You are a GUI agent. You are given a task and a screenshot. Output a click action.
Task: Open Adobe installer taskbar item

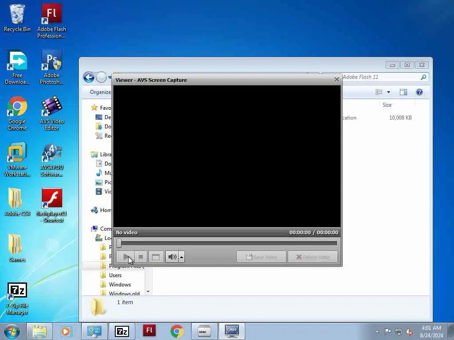tap(204, 331)
